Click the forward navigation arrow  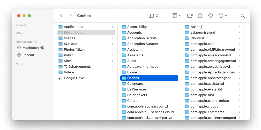coord(71,16)
